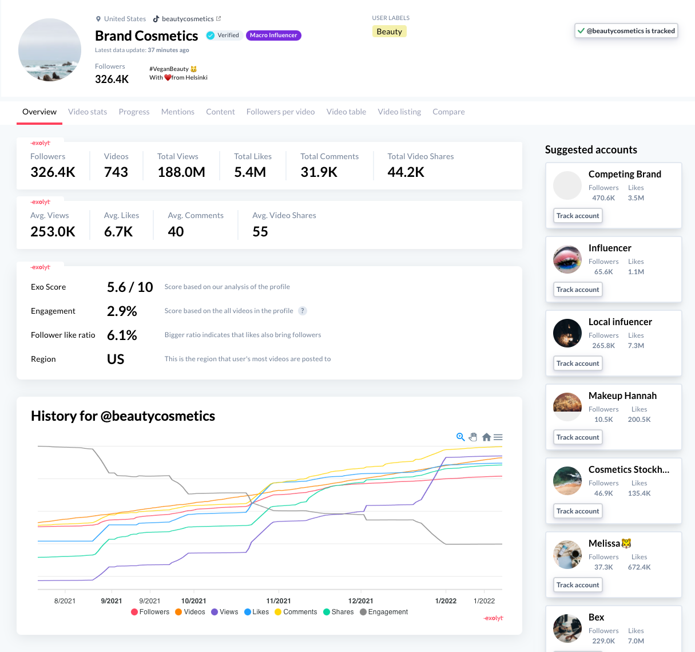Track the Competing Brand account
695x652 pixels.
click(x=578, y=216)
